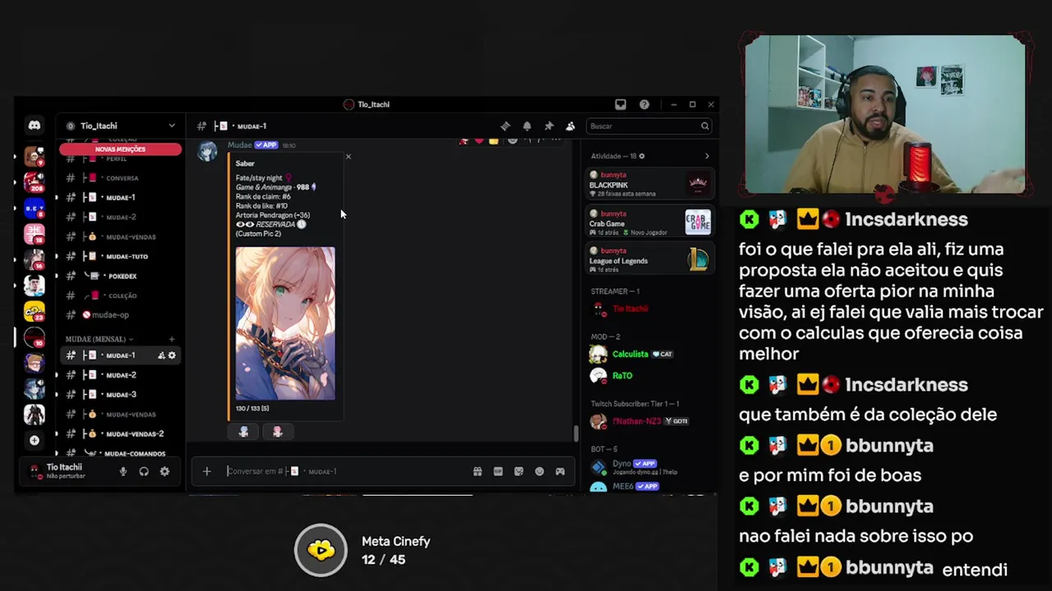1052x591 pixels.
Task: Create invite for MUDAE-1 channel
Action: tap(161, 355)
